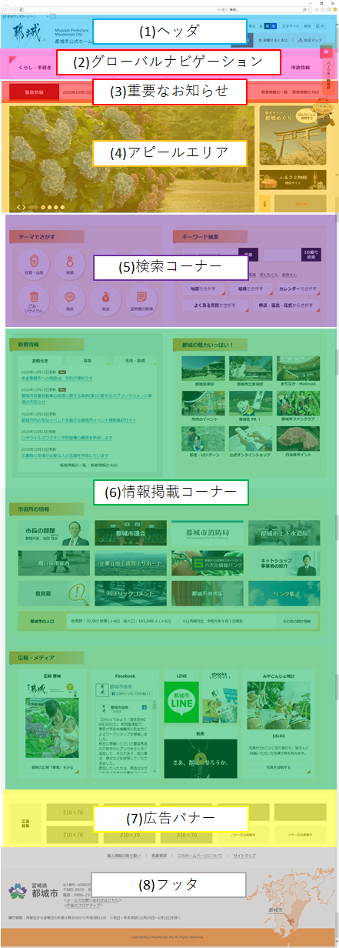Switch to the 募集 news tab
Screen dimensions: 339x948
point(88,360)
